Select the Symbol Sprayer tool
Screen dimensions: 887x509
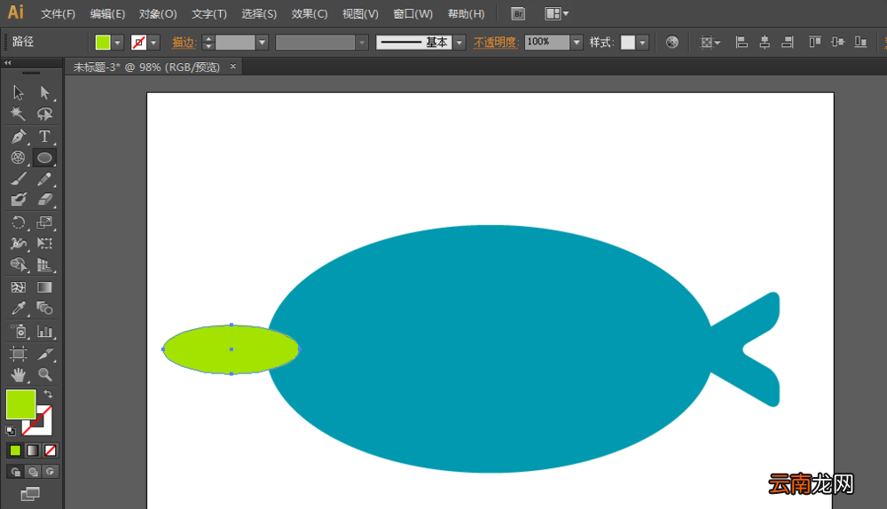[18, 331]
